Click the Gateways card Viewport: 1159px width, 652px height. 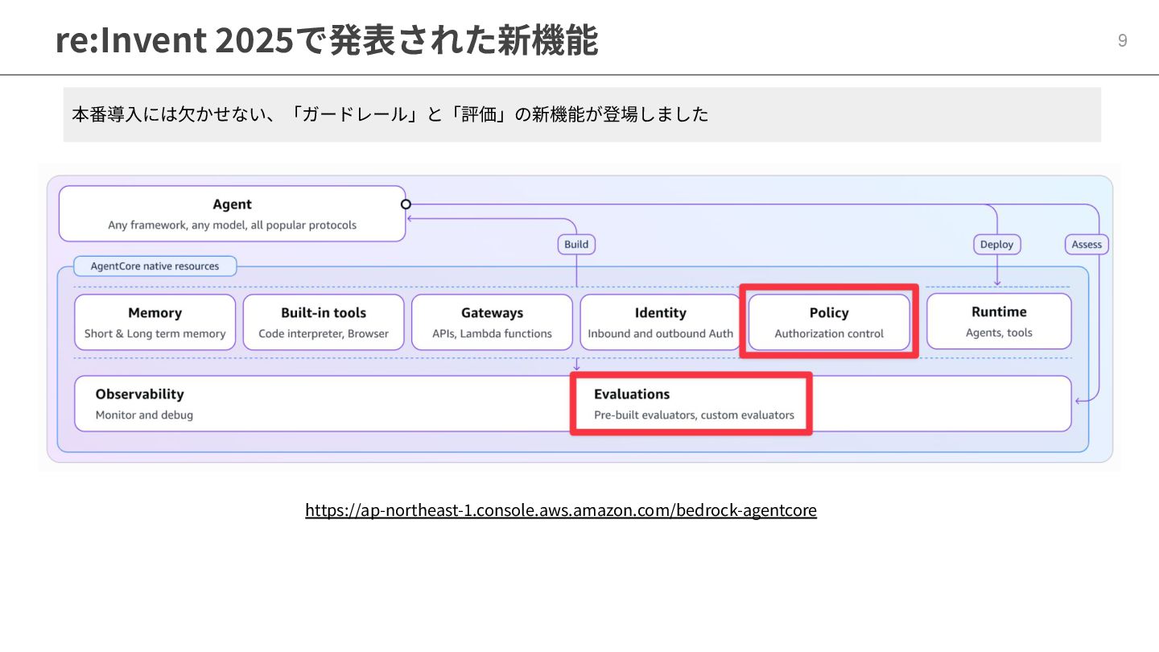click(x=492, y=322)
